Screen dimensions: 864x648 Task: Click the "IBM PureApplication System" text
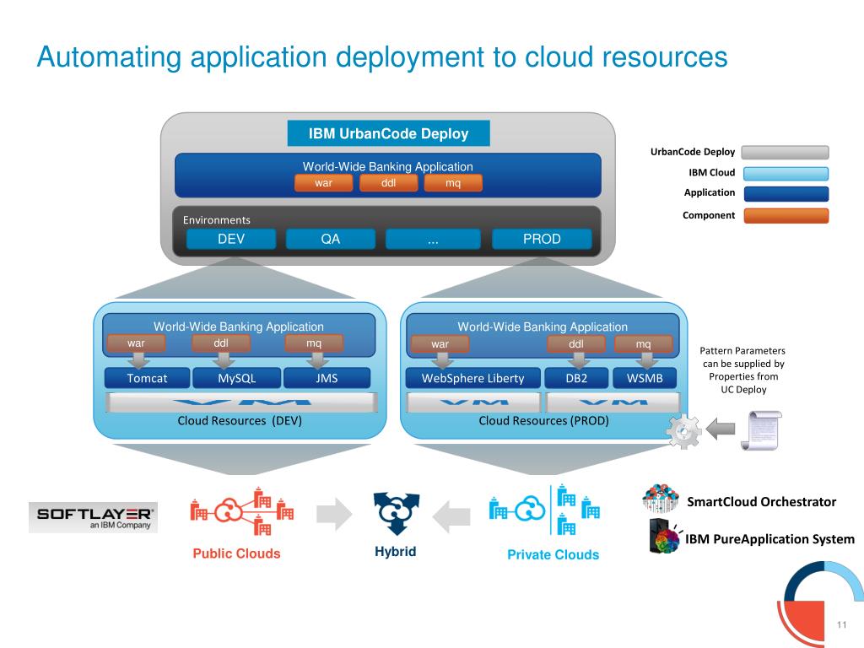[x=769, y=539]
